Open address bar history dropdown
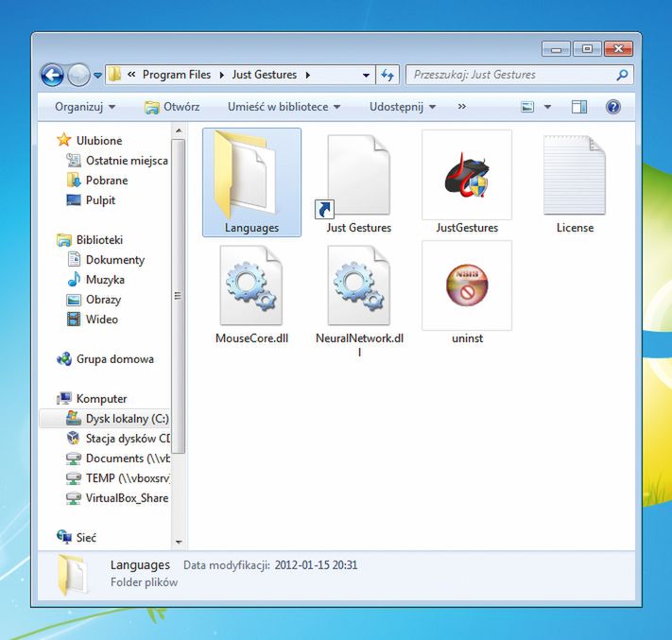This screenshot has height=640, width=672. coord(366,75)
